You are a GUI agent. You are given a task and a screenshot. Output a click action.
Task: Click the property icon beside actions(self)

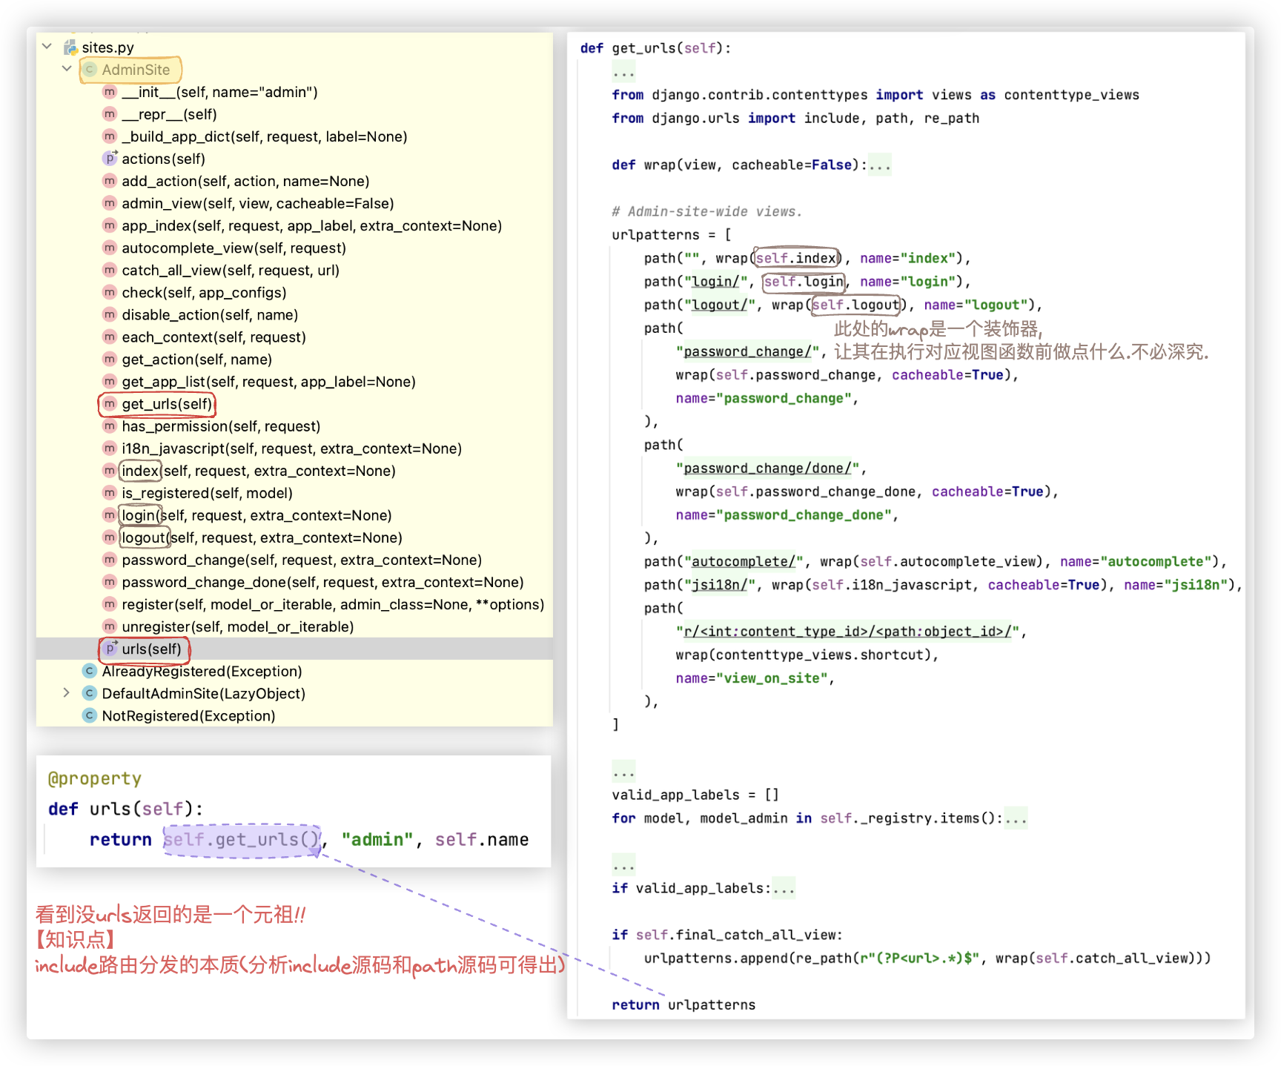coord(110,159)
